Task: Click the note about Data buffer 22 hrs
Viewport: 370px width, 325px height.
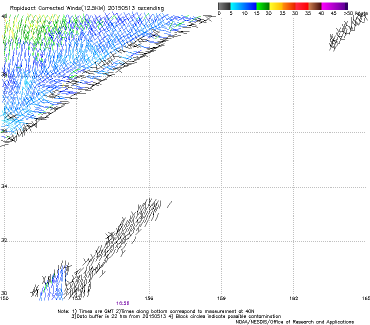Action: 176,316
